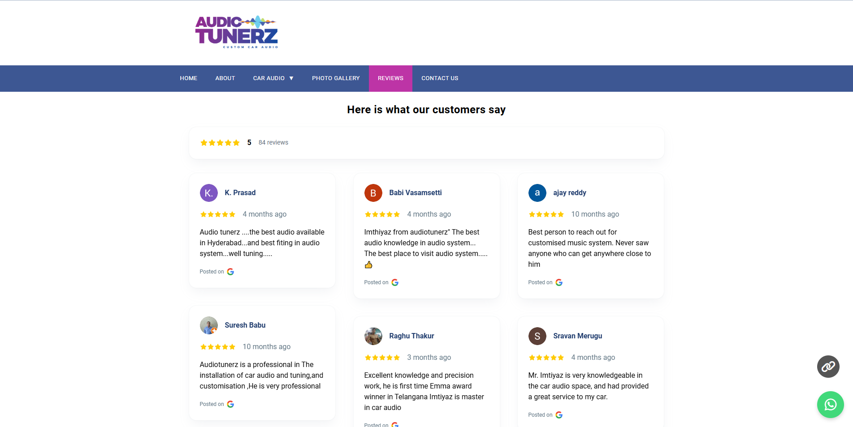The image size is (853, 427).
Task: Click the overall five-star rating
Action: (220, 143)
